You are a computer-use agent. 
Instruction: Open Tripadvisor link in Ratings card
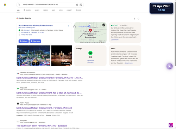(x=90, y=61)
